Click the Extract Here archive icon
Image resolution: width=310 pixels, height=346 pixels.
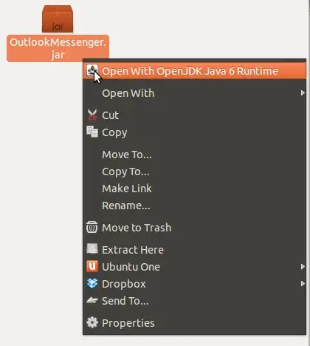click(x=92, y=249)
